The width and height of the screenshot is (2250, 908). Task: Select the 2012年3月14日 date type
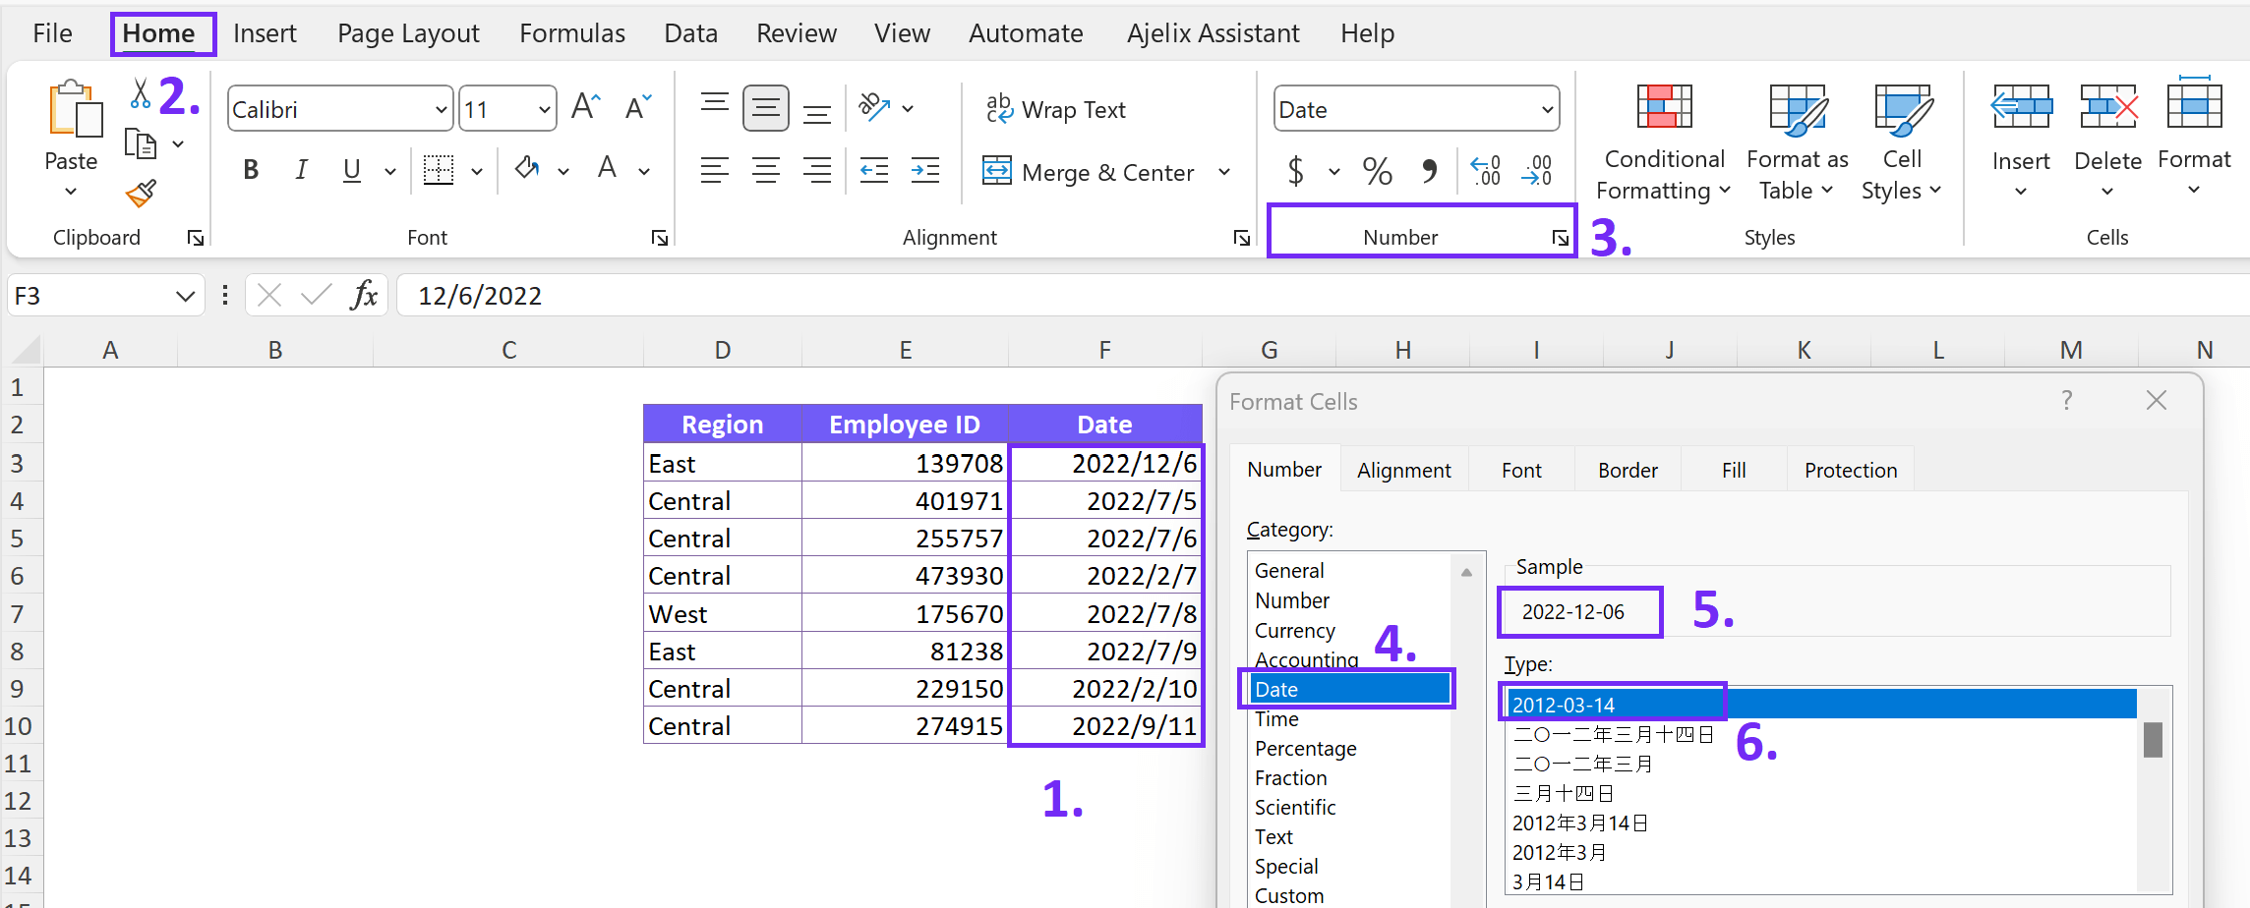[x=1581, y=823]
